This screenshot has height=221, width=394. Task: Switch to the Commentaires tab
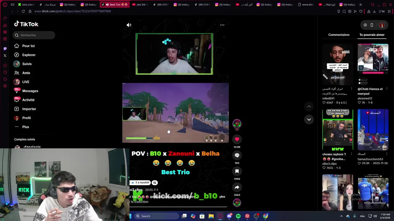tap(339, 35)
